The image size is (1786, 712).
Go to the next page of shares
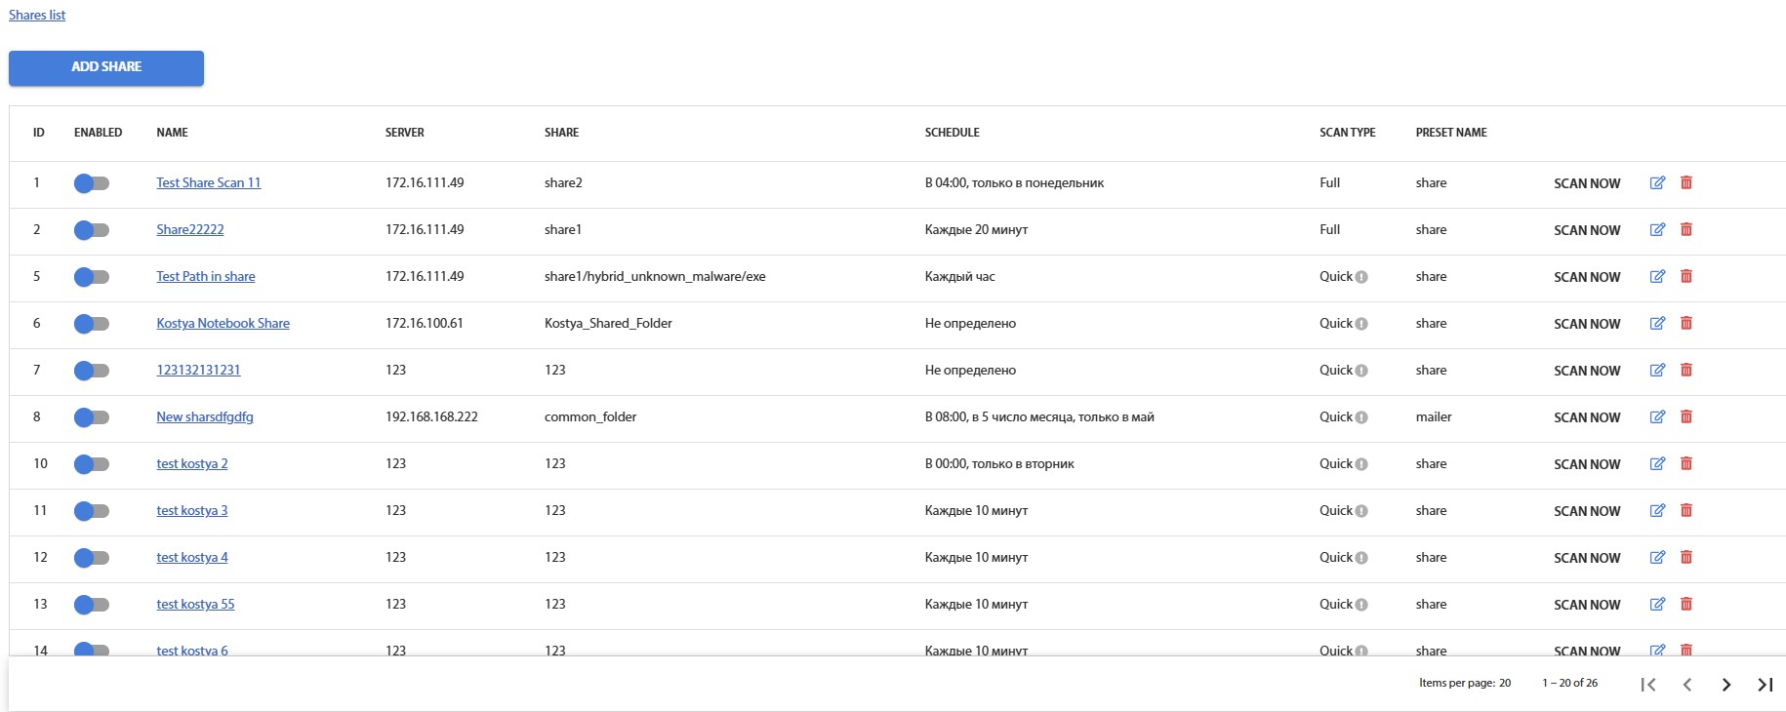coord(1725,686)
